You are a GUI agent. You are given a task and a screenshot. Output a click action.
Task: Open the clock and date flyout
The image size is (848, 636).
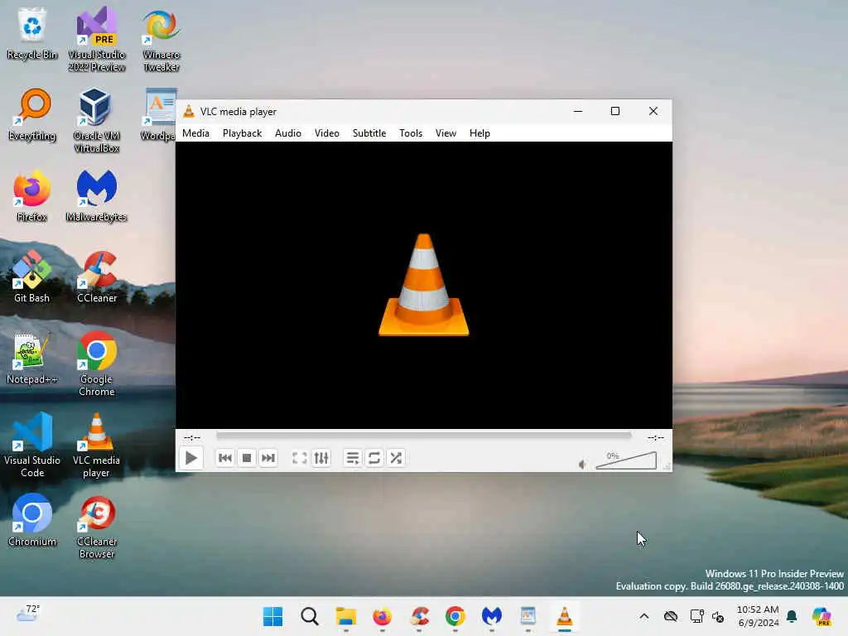[x=758, y=616]
